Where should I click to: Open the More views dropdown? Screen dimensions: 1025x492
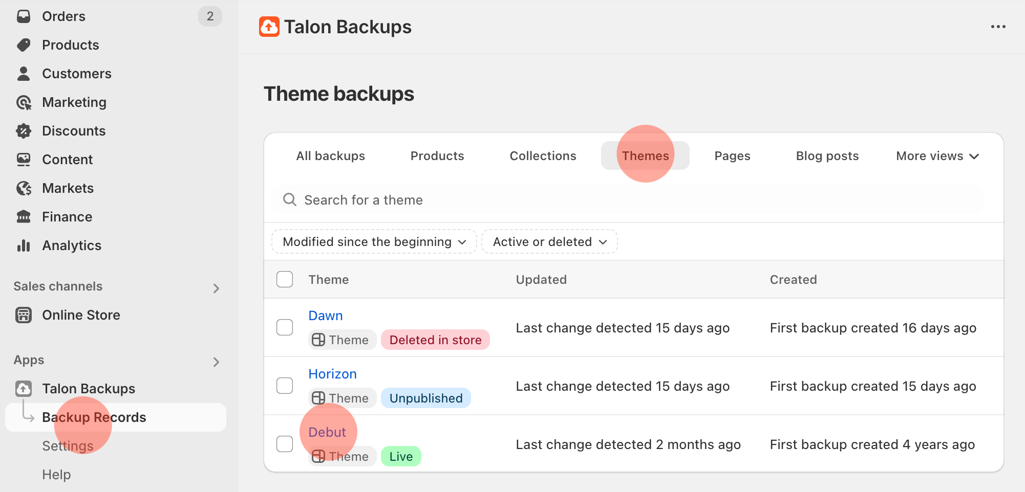(x=937, y=156)
